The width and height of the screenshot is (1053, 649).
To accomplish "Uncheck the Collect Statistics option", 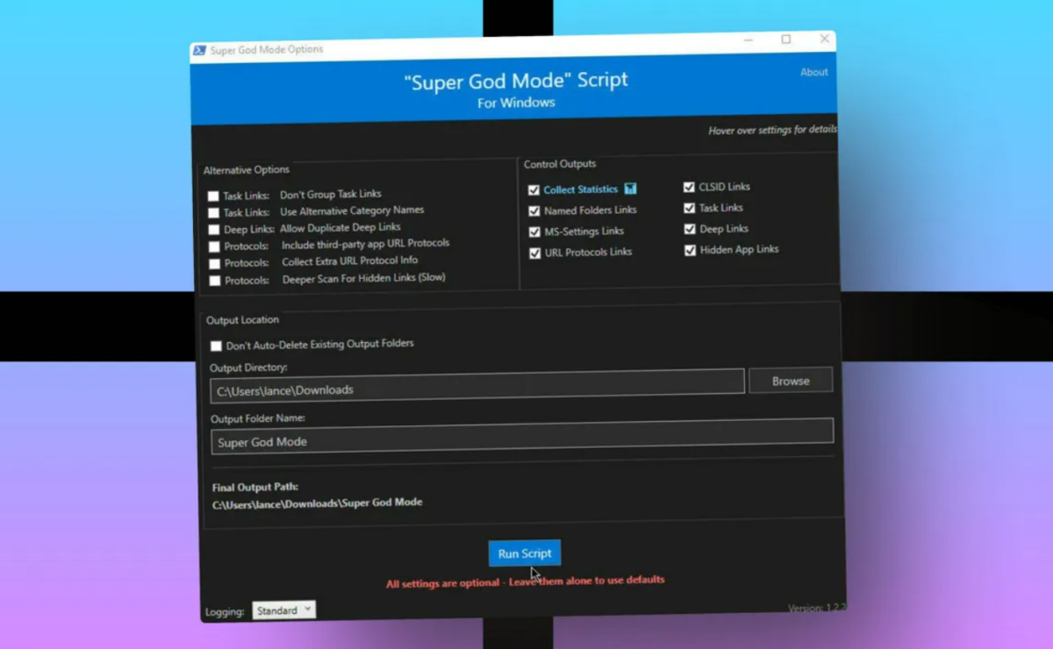I will (x=534, y=189).
